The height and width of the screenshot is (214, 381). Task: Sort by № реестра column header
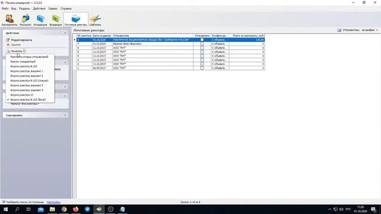[84, 36]
